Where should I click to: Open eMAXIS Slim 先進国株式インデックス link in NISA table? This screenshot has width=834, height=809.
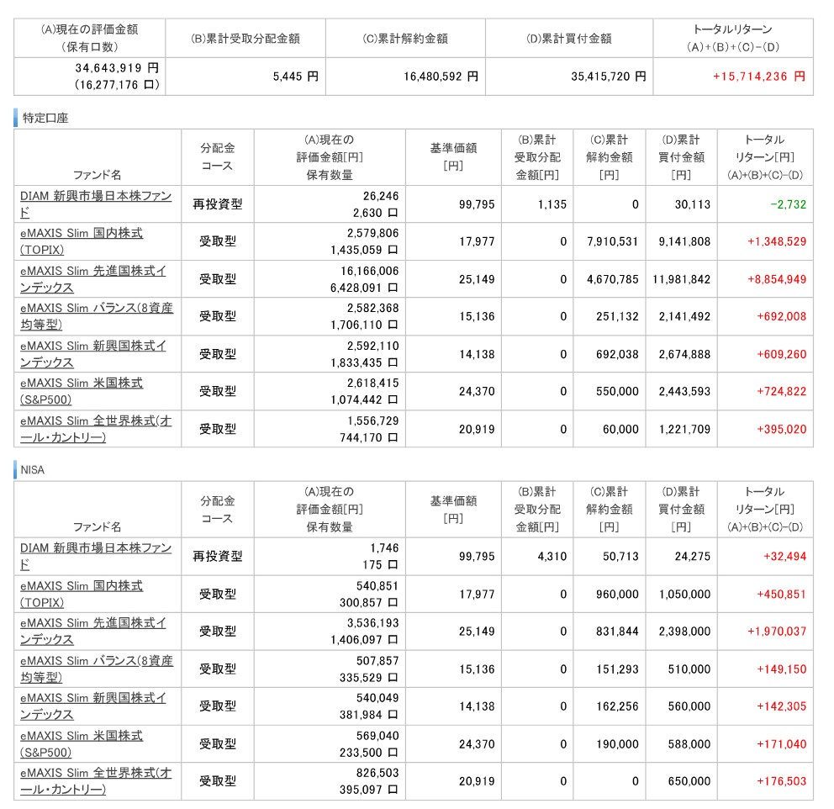(93, 632)
